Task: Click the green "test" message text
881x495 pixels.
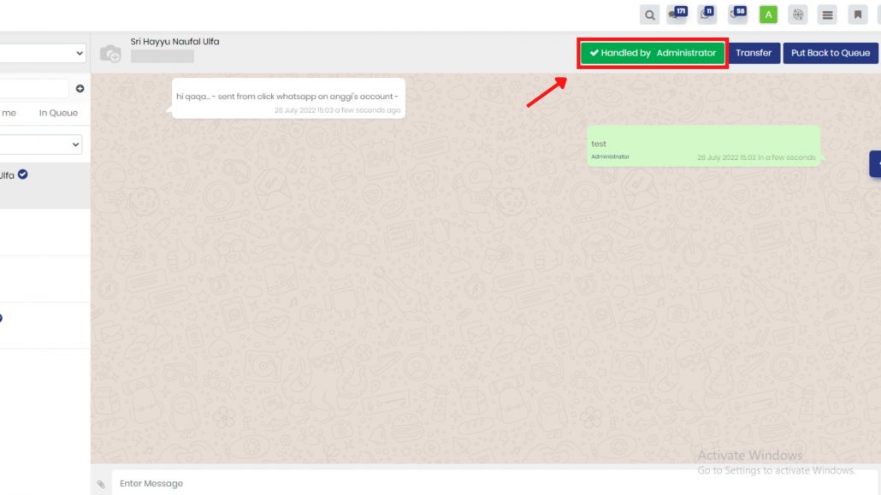Action: click(x=599, y=144)
